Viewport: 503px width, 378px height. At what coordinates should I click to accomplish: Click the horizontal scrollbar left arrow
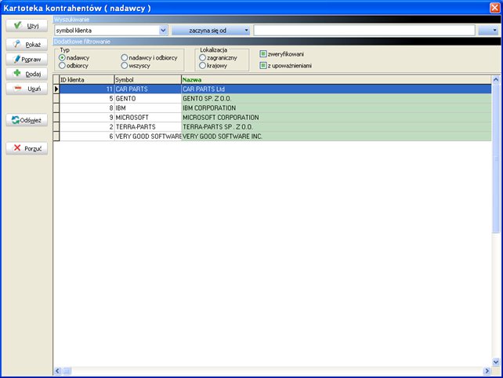[x=57, y=371]
